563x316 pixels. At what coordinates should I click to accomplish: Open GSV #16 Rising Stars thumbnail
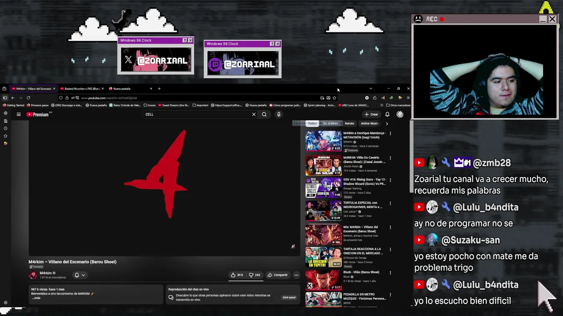[x=323, y=187]
